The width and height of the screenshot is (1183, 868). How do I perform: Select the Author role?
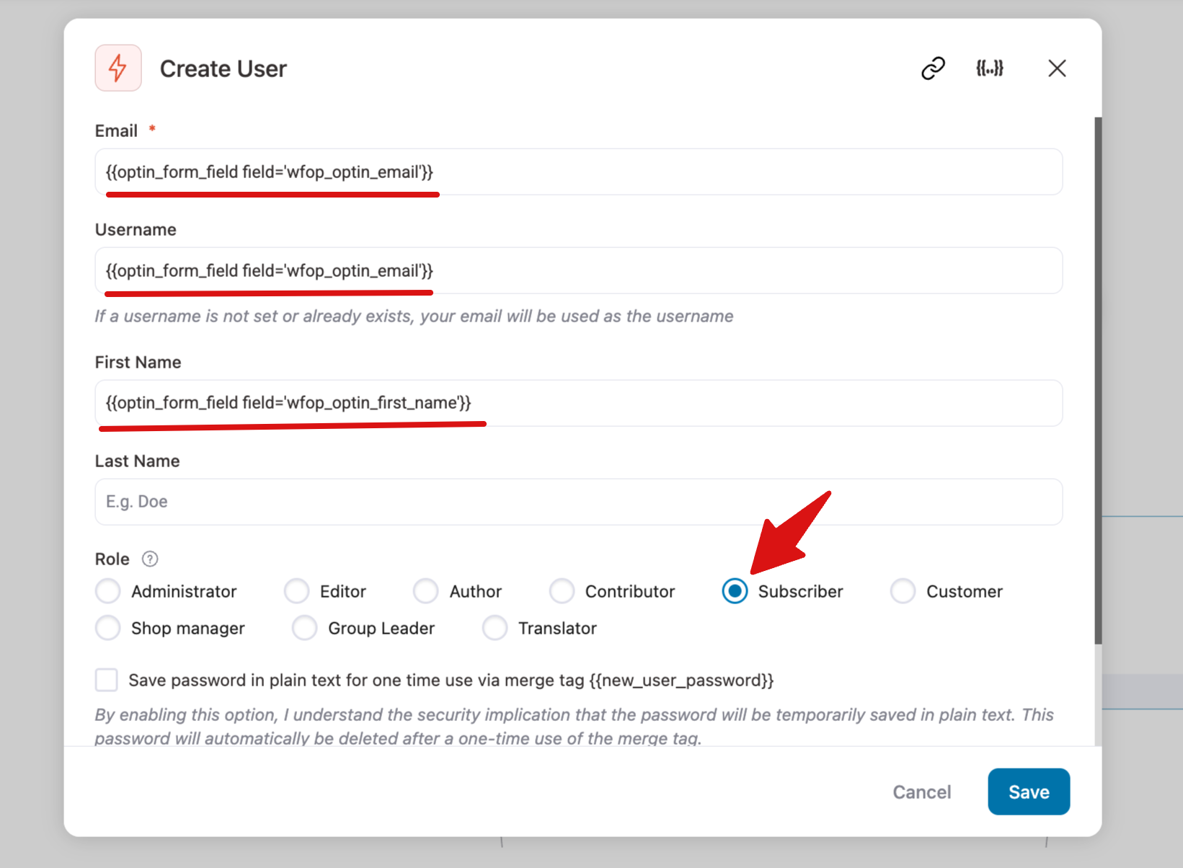tap(425, 591)
